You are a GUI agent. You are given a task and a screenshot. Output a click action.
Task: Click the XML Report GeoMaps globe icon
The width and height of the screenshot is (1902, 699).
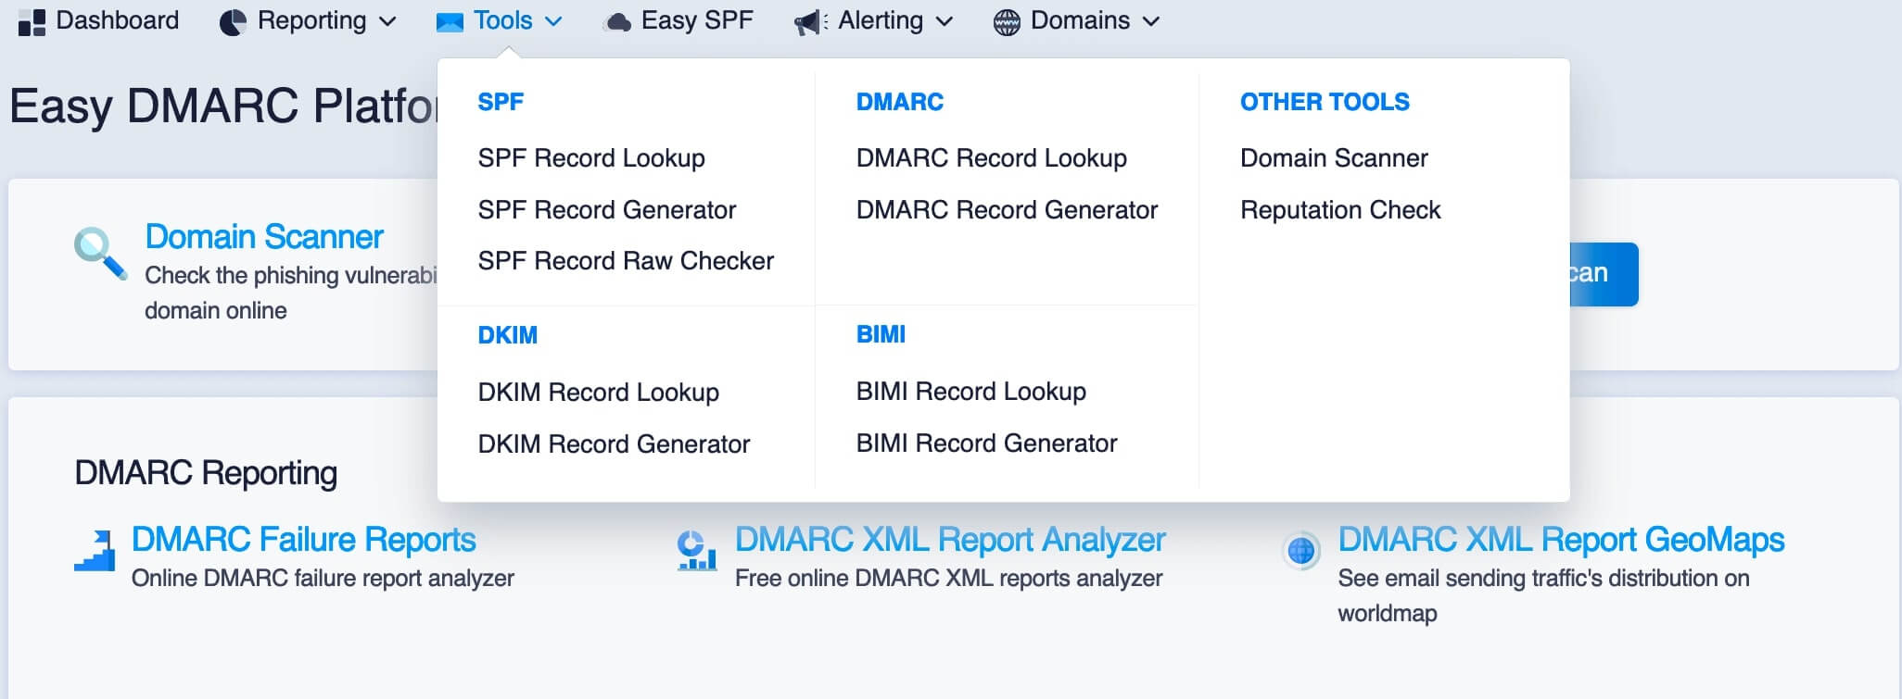pos(1300,551)
